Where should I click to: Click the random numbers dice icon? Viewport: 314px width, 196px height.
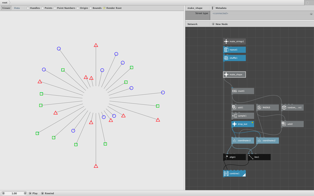pos(284,107)
